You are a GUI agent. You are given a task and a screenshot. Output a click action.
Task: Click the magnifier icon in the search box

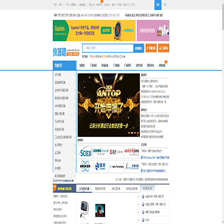coord(85,48)
